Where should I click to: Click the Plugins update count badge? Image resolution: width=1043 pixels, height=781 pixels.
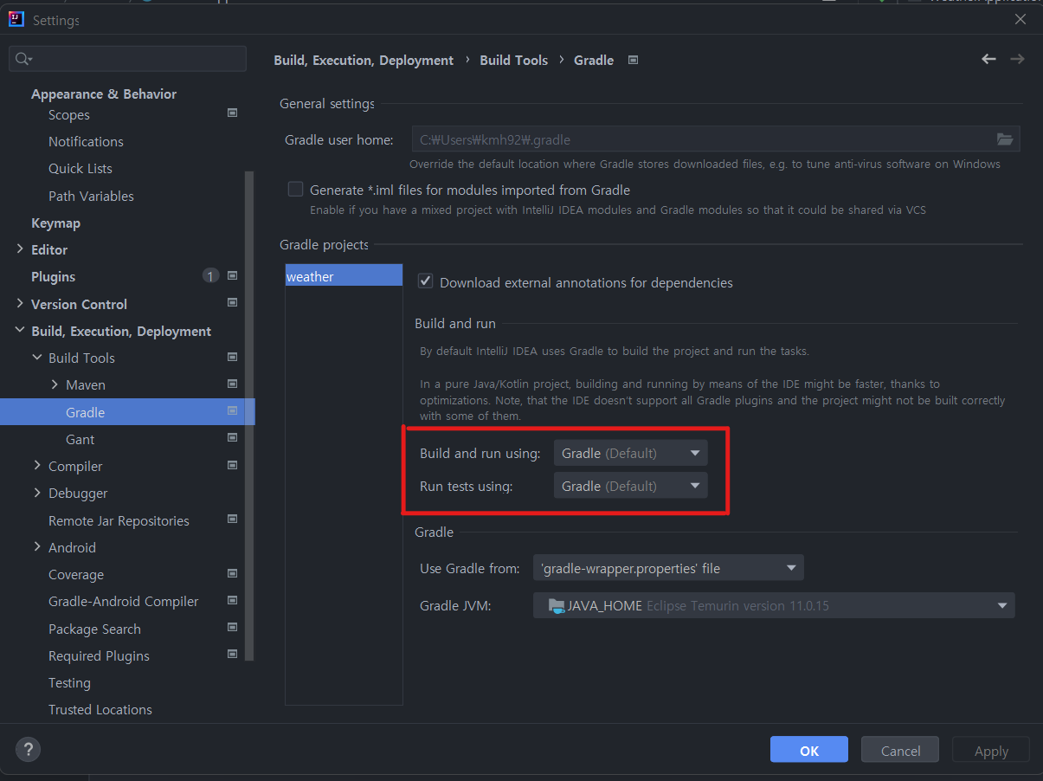tap(210, 276)
